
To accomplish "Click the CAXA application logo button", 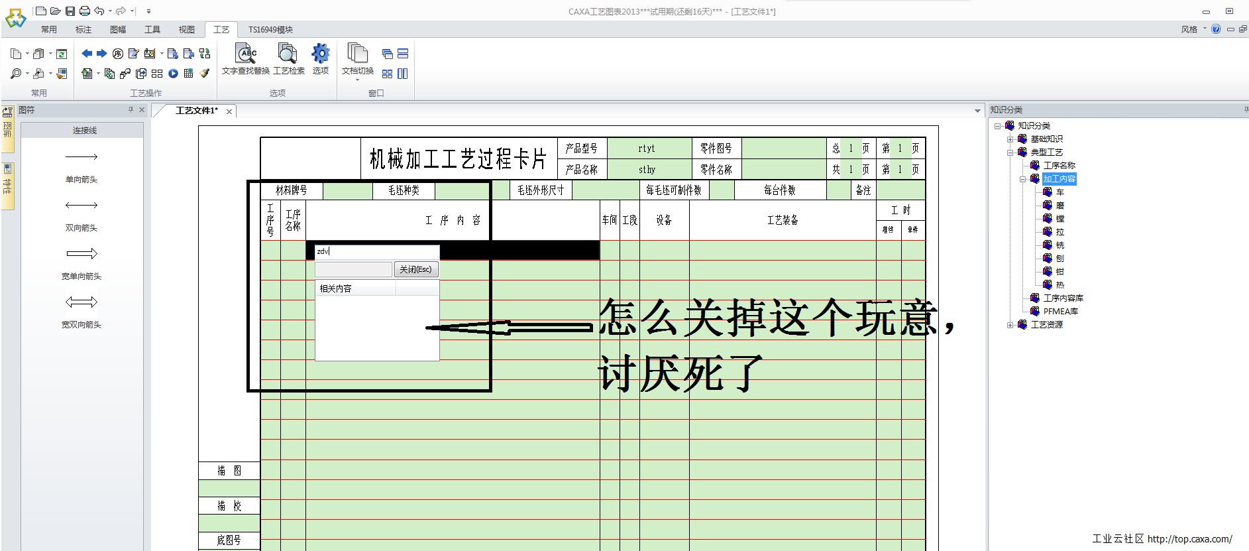I will [x=15, y=18].
